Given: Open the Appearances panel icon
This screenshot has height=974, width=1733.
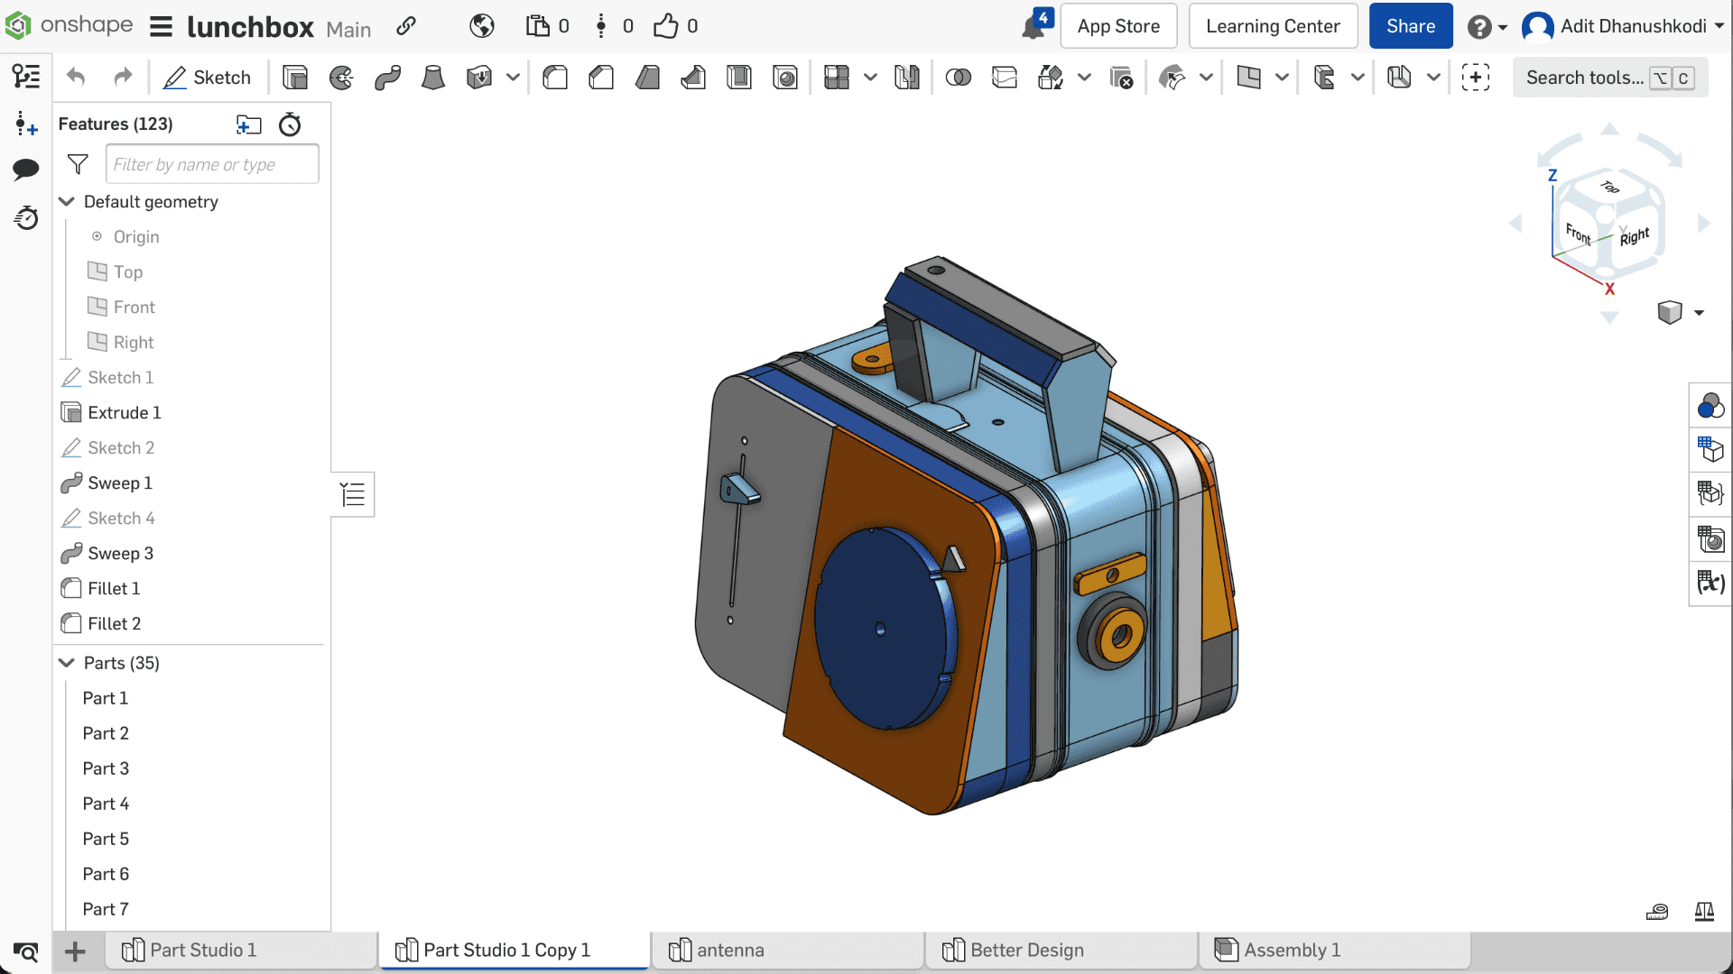Looking at the screenshot, I should pyautogui.click(x=1710, y=406).
